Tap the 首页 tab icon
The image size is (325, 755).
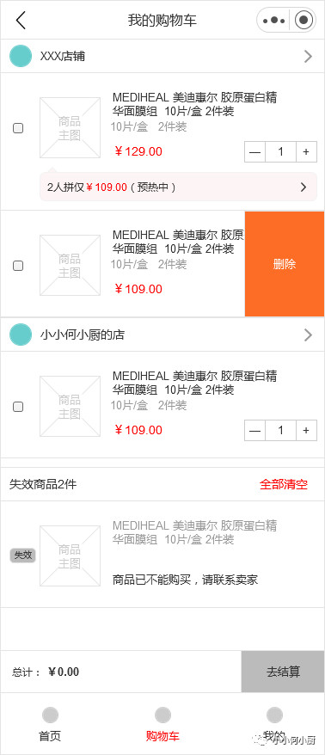(50, 715)
